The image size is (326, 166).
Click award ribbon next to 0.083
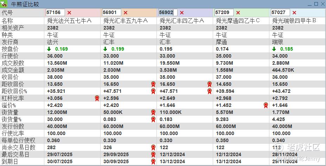[153, 119]
